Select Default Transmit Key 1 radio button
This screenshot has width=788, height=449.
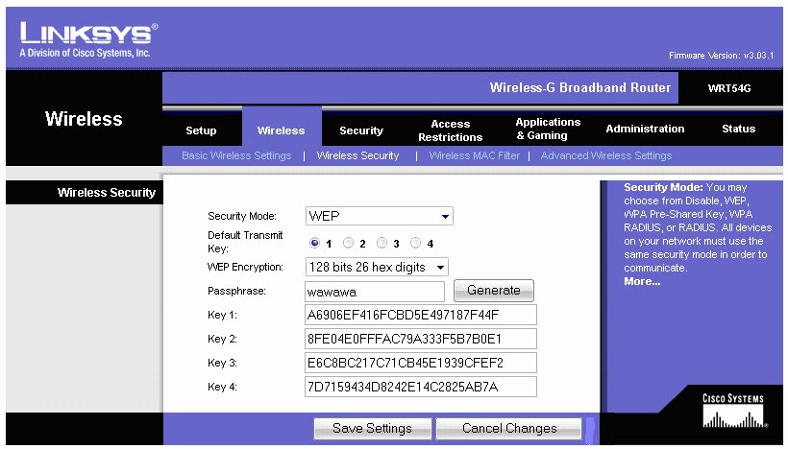click(x=314, y=243)
